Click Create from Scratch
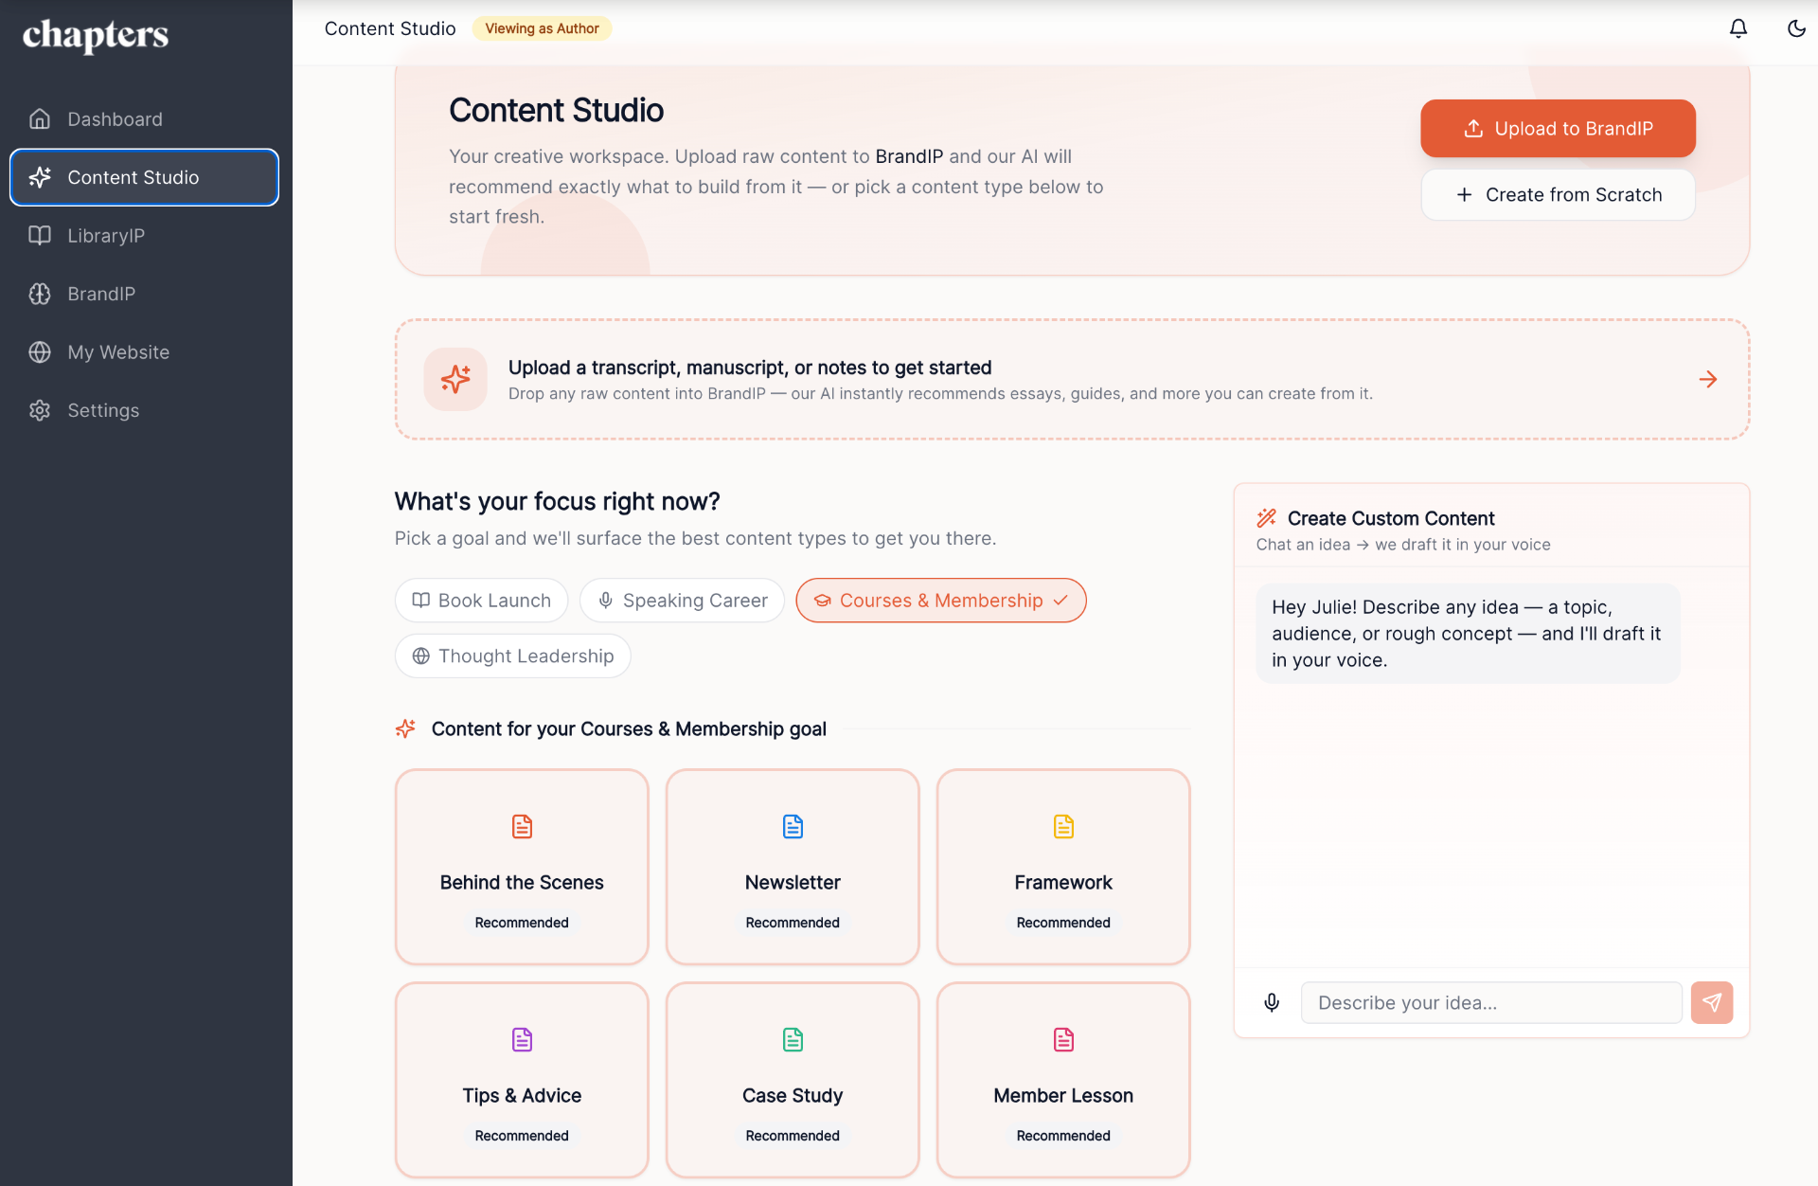This screenshot has height=1186, width=1818. click(1558, 194)
